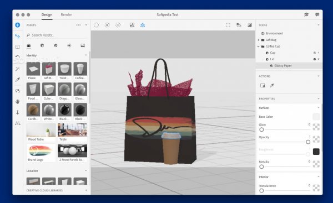Click the add-to-selection circle icon
This screenshot has height=203, width=333.
(x=107, y=25)
